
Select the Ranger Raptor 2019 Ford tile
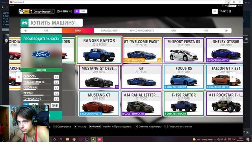pos(99,50)
